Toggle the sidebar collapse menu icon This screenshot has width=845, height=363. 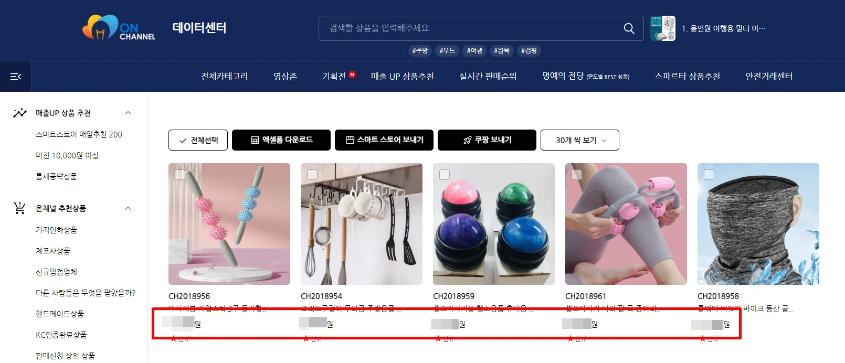[x=16, y=77]
